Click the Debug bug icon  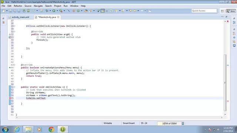tap(47, 11)
